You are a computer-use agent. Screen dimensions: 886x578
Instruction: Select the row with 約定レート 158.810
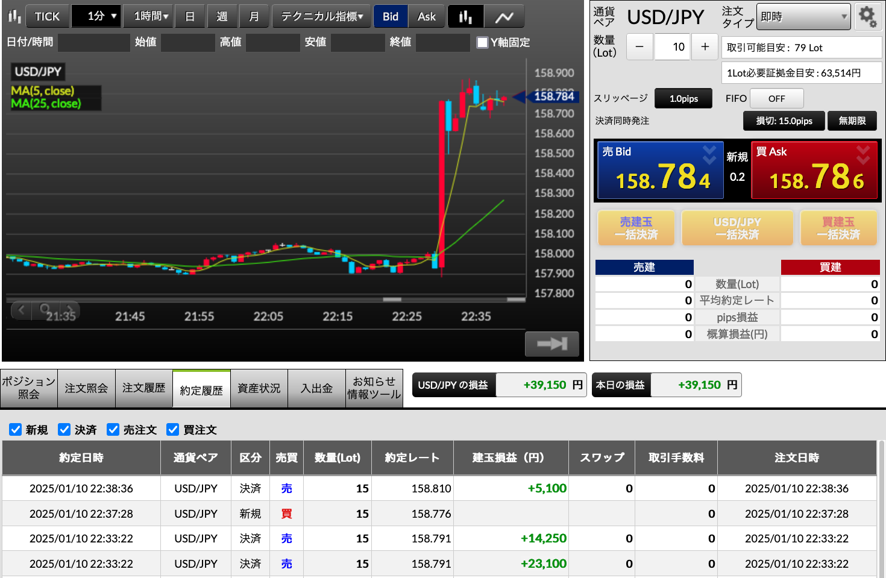coord(439,488)
